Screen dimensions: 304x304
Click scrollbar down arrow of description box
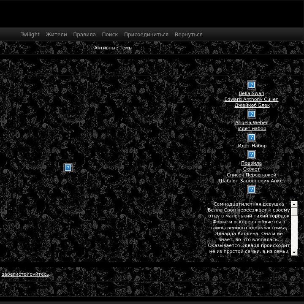coord(294,252)
